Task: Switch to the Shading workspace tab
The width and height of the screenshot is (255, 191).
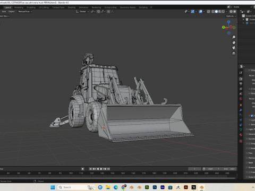Action: pyautogui.click(x=72, y=7)
